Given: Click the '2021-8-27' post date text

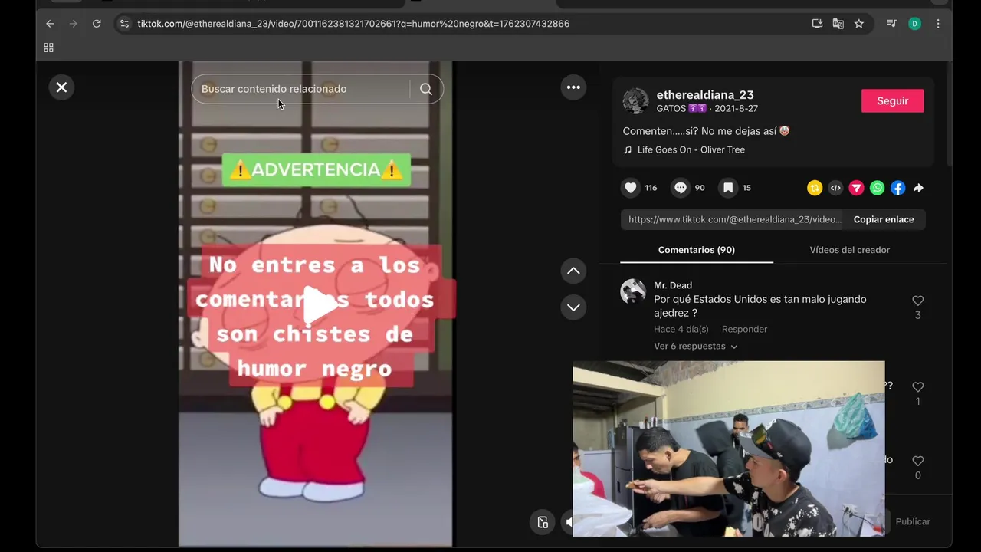Looking at the screenshot, I should (x=736, y=109).
